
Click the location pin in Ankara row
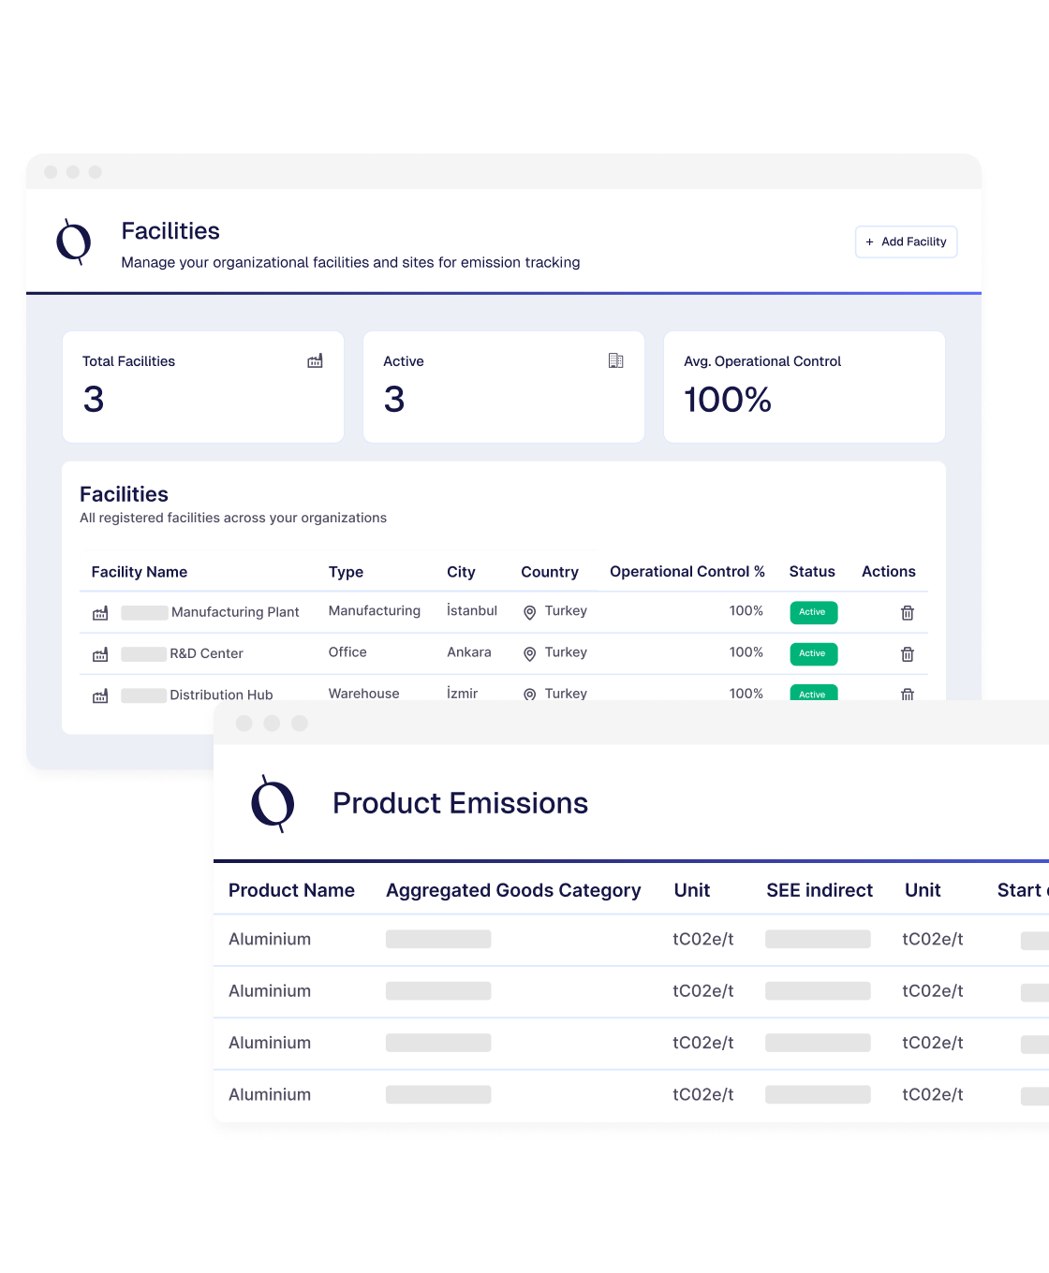(529, 653)
